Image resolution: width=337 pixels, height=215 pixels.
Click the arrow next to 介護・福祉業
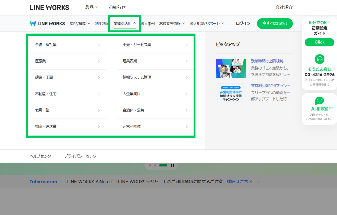(99, 45)
